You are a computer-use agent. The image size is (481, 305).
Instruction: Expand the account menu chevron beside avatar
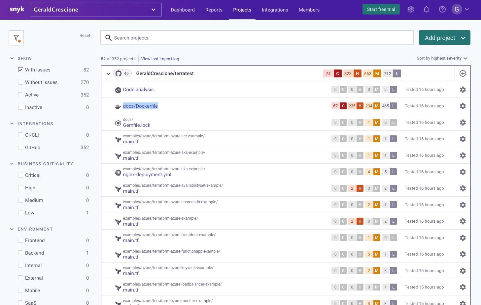coord(467,10)
